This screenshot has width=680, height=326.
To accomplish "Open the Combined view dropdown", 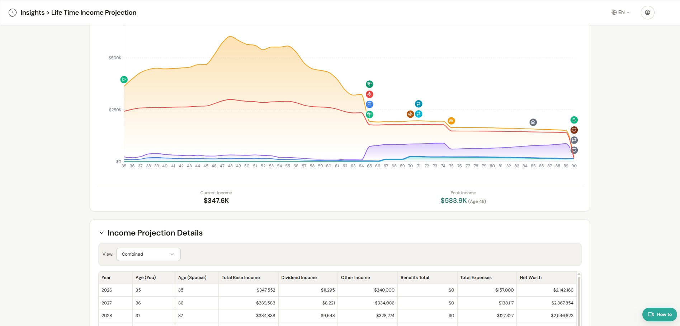I will pyautogui.click(x=148, y=254).
